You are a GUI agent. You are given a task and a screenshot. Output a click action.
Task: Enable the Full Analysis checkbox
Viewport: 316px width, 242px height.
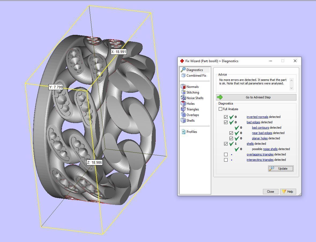pos(221,109)
